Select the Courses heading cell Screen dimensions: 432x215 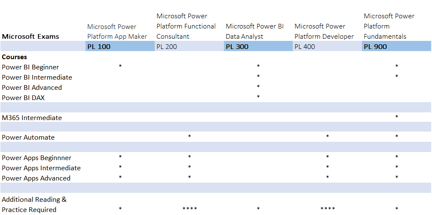(15, 57)
